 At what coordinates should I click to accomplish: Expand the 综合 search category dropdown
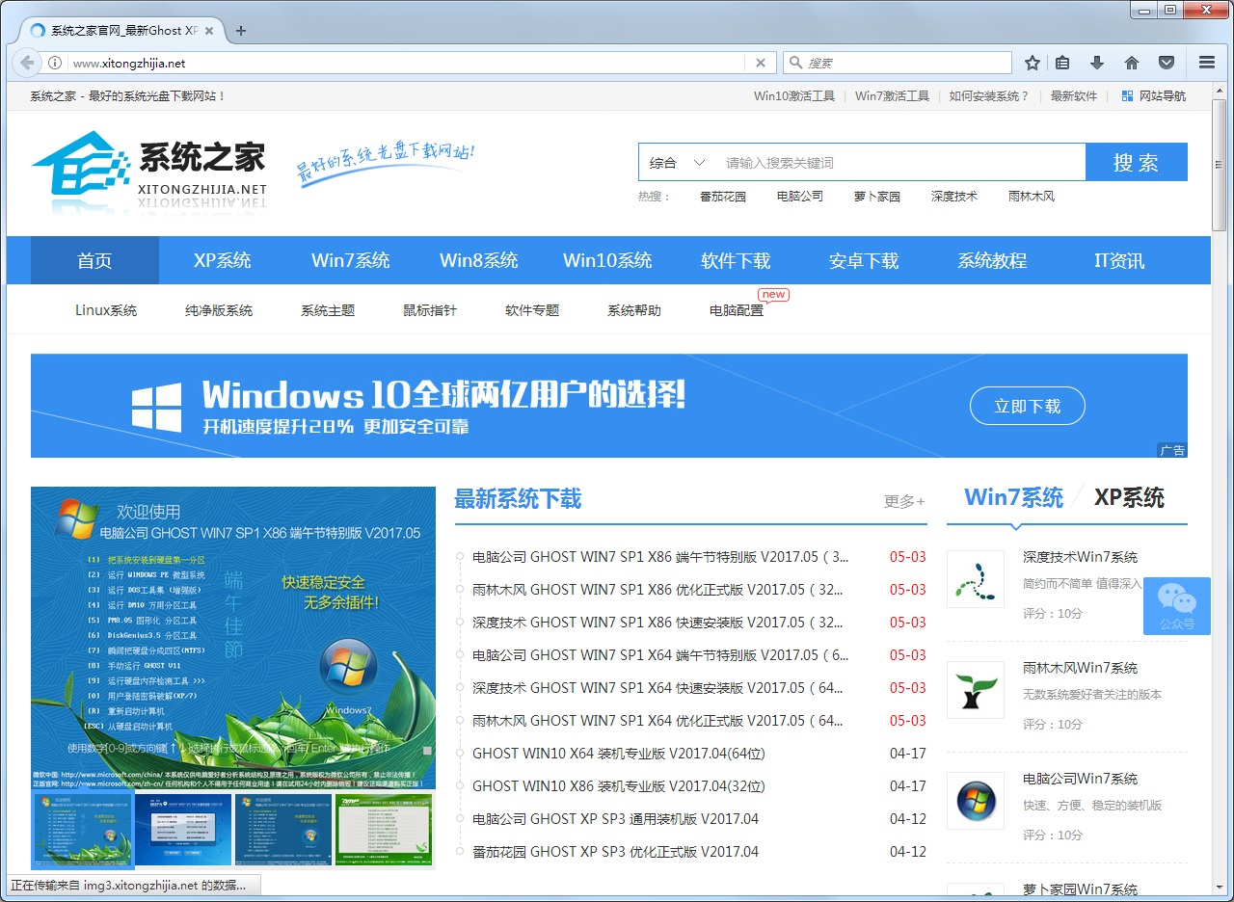click(x=678, y=163)
